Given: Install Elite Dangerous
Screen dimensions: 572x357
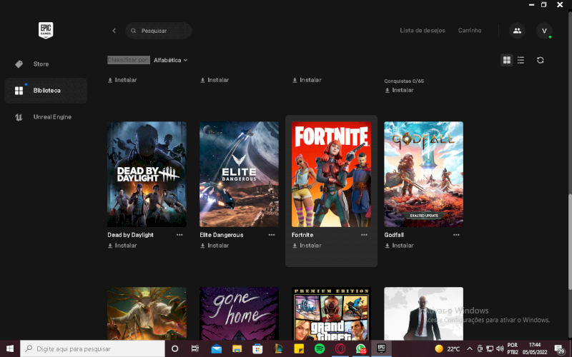Looking at the screenshot, I should point(215,246).
